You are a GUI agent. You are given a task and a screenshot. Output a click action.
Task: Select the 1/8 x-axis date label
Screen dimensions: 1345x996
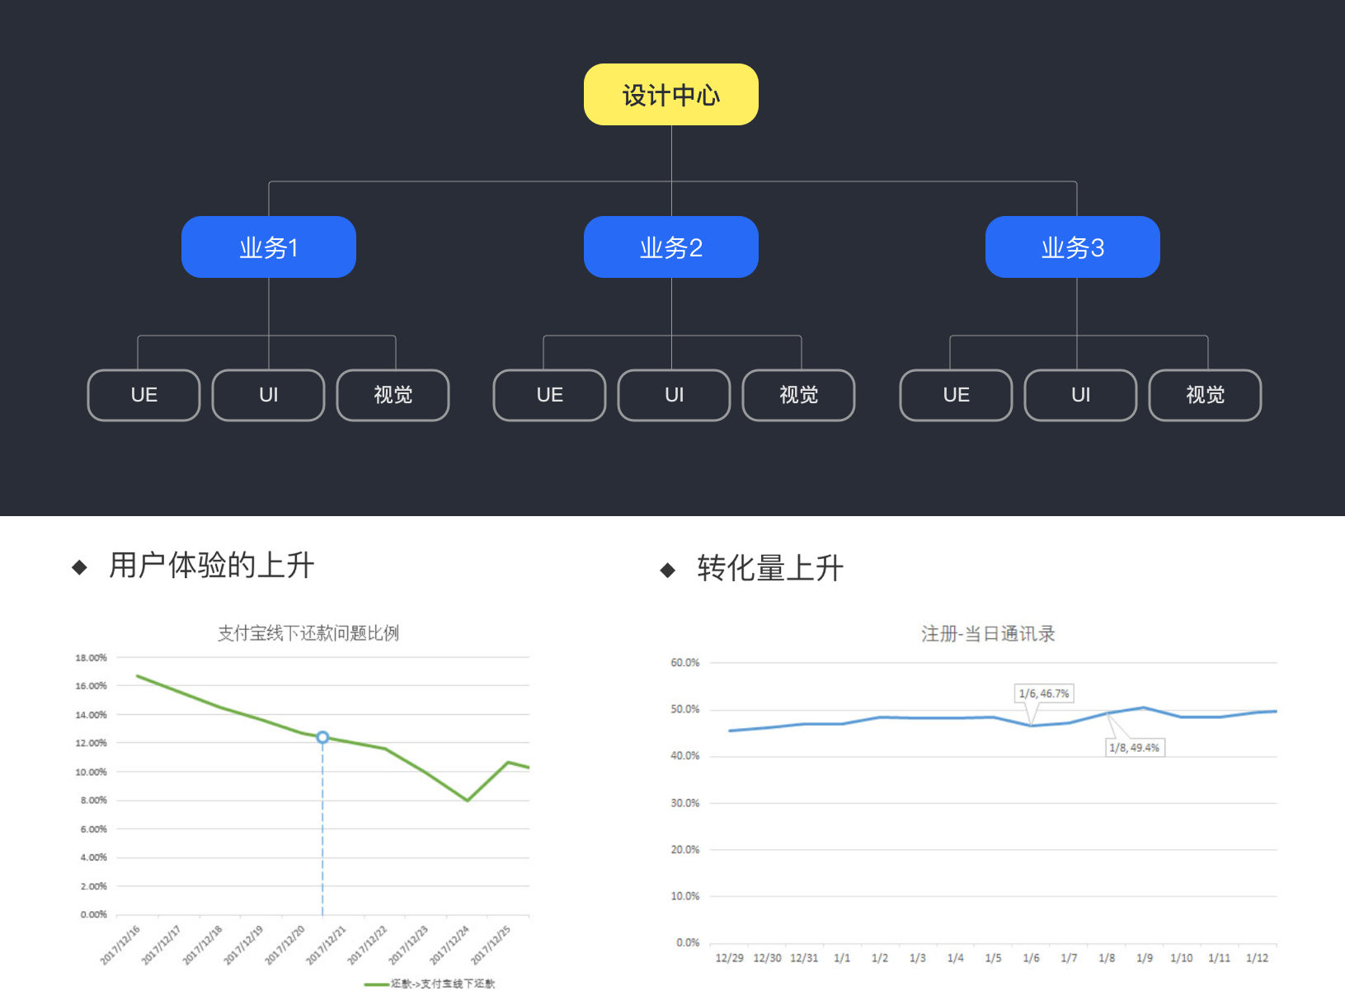pyautogui.click(x=1107, y=958)
